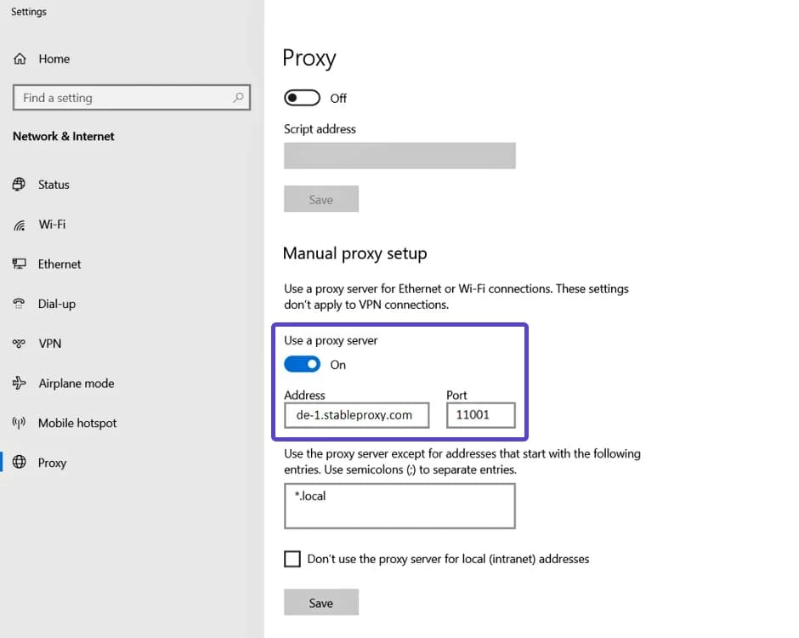This screenshot has height=638, width=799.
Task: Select Proxy entry in the sidebar menu
Action: pyautogui.click(x=52, y=463)
